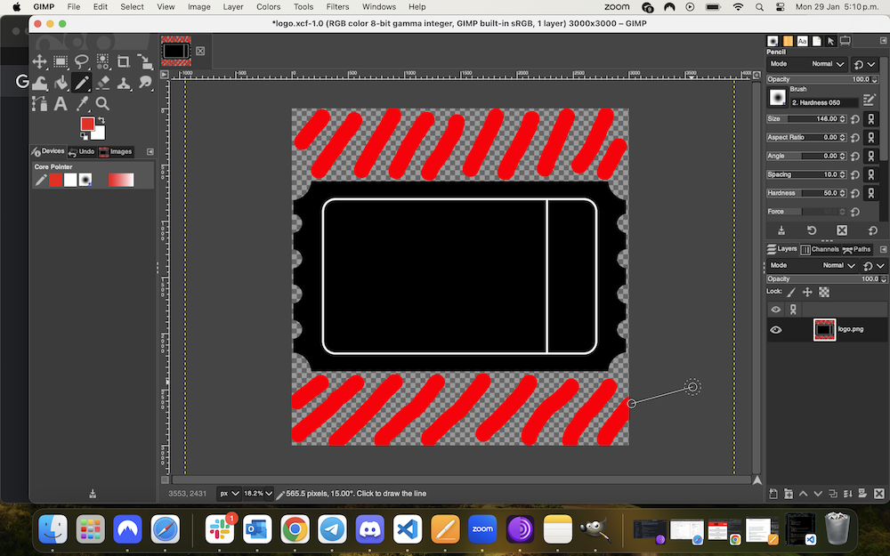The image size is (890, 556).
Task: Hide the logo.png layer with eye icon
Action: (776, 329)
